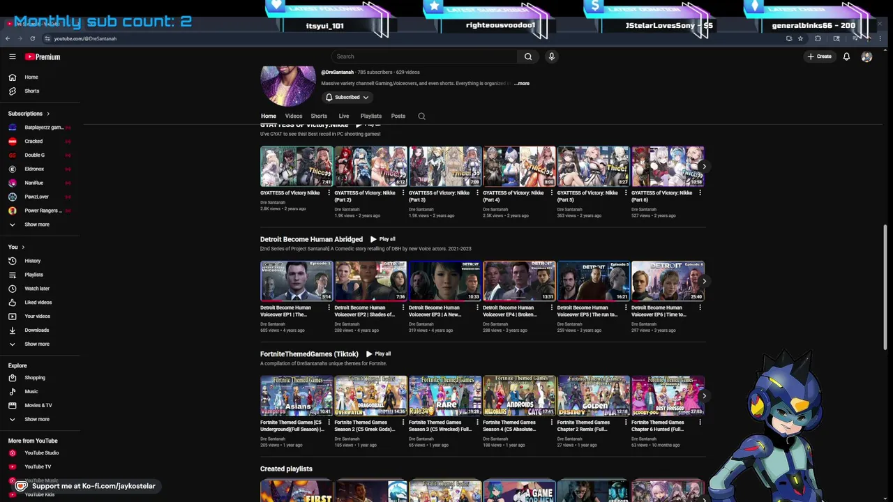Go to YouTube Premium home logo
Screen dimensions: 893x502
click(43, 56)
